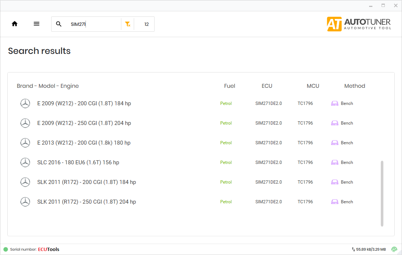The image size is (402, 255).
Task: Clear search filter with the orange funnel icon
Action: (x=128, y=24)
